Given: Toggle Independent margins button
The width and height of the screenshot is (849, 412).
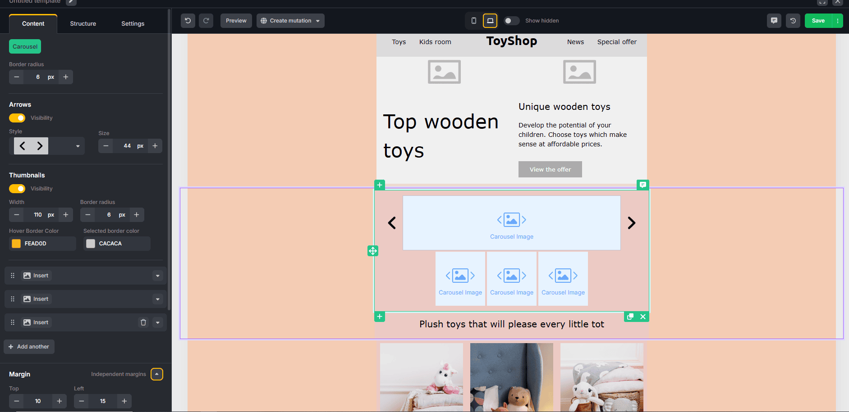Looking at the screenshot, I should pos(157,374).
